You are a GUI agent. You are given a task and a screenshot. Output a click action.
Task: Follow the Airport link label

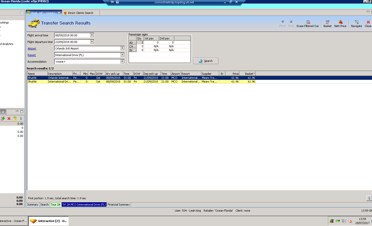[x=32, y=48]
